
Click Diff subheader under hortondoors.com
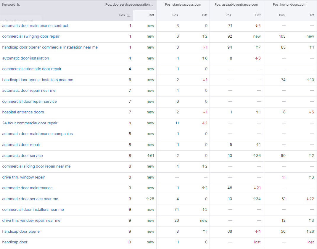(x=311, y=15)
